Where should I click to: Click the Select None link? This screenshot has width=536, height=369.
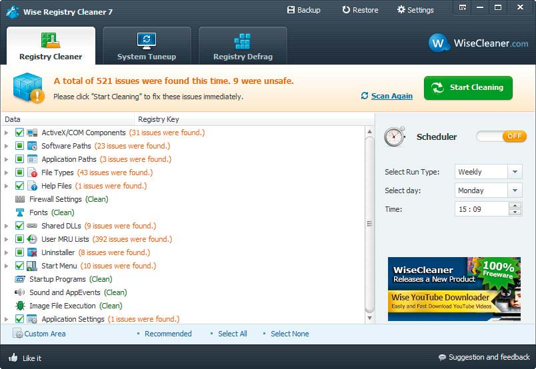(290, 334)
